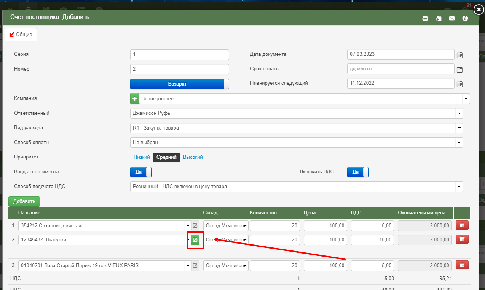Viewport: 485px width, 290px height.
Task: Click green plus to add company
Action: click(x=135, y=99)
